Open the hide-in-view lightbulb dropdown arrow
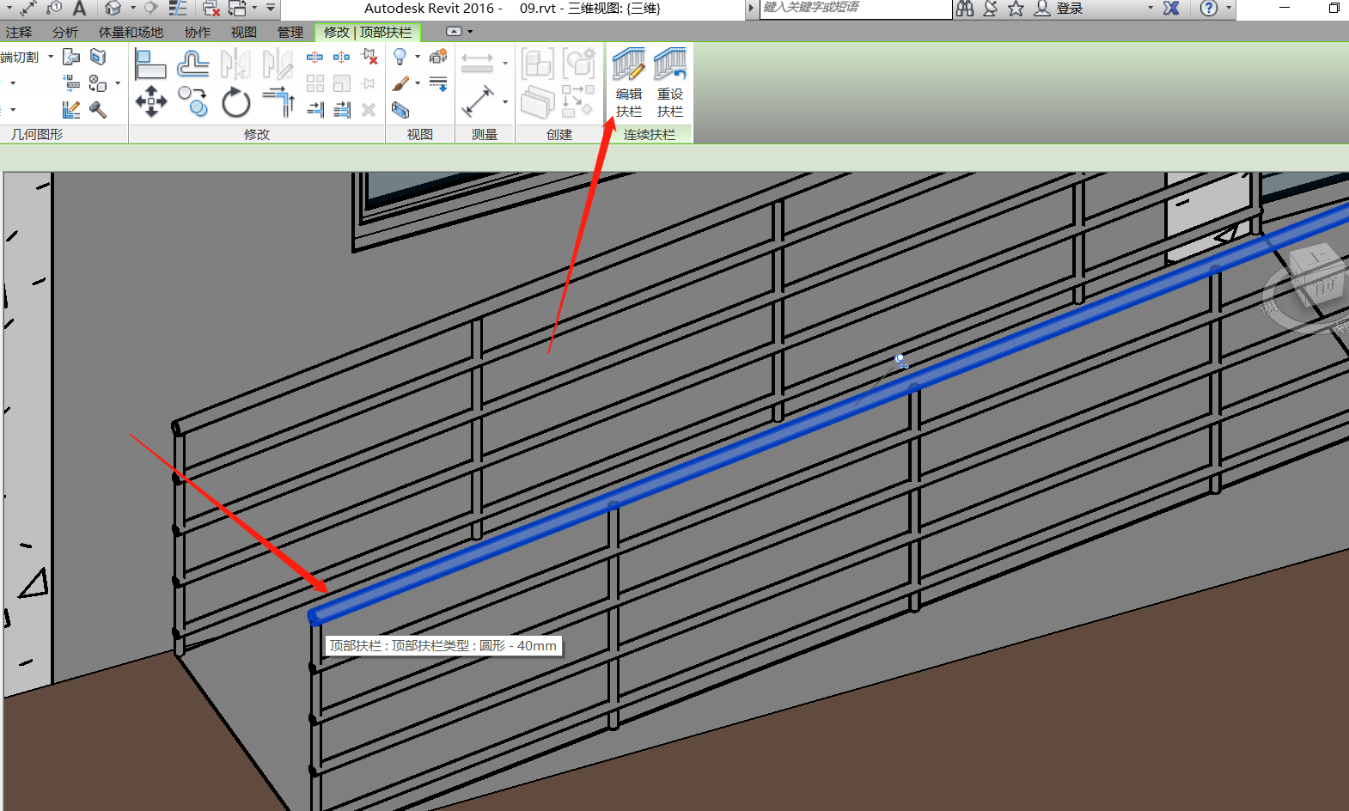Image resolution: width=1349 pixels, height=811 pixels. (x=418, y=58)
